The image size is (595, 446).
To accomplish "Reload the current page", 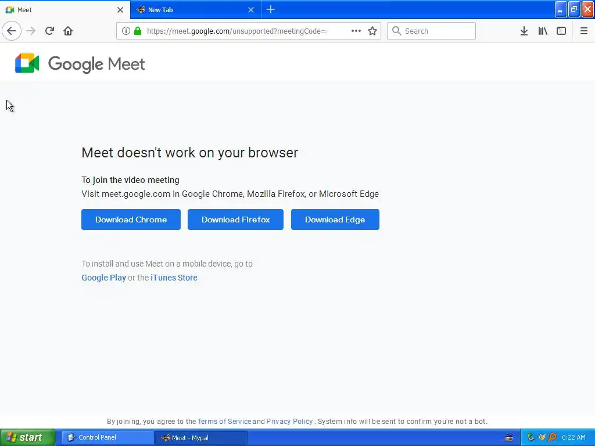I will [49, 31].
